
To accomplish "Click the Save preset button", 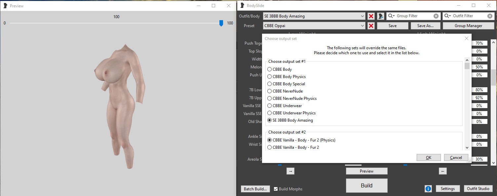I will coord(393,26).
